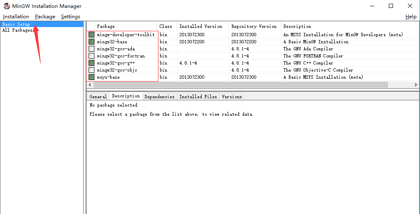Switch to the Description tab

click(126, 96)
